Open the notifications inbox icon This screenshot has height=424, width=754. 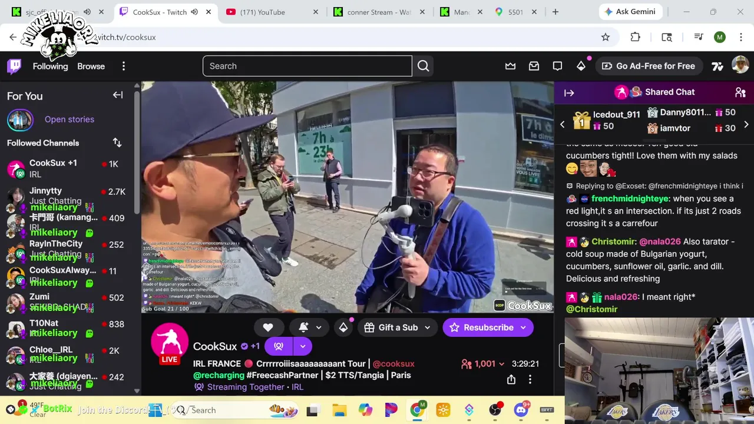click(x=534, y=66)
